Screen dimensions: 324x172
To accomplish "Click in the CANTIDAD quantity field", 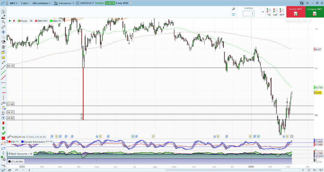I will click(249, 13).
